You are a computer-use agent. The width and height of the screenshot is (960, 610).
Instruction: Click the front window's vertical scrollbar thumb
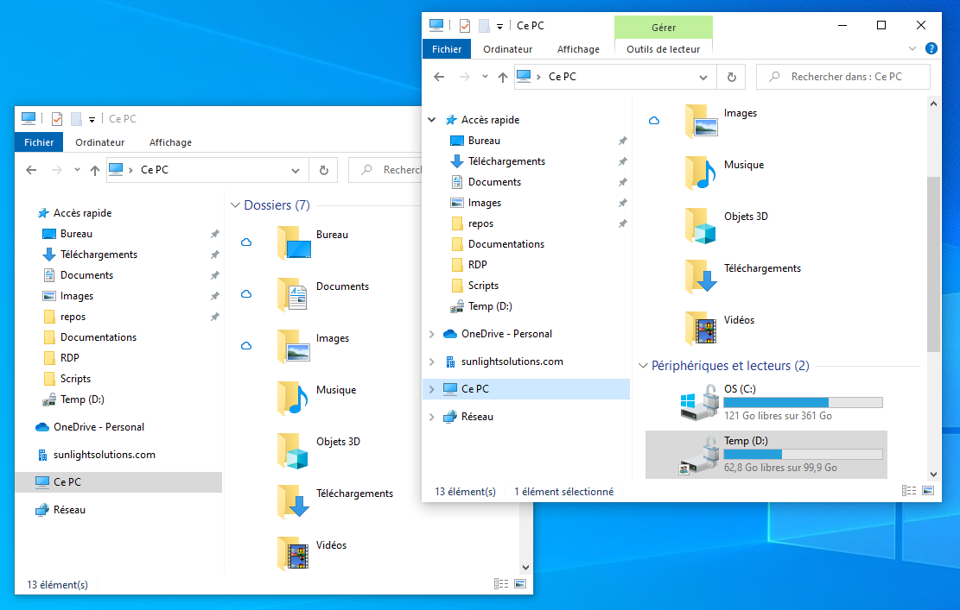click(x=933, y=263)
